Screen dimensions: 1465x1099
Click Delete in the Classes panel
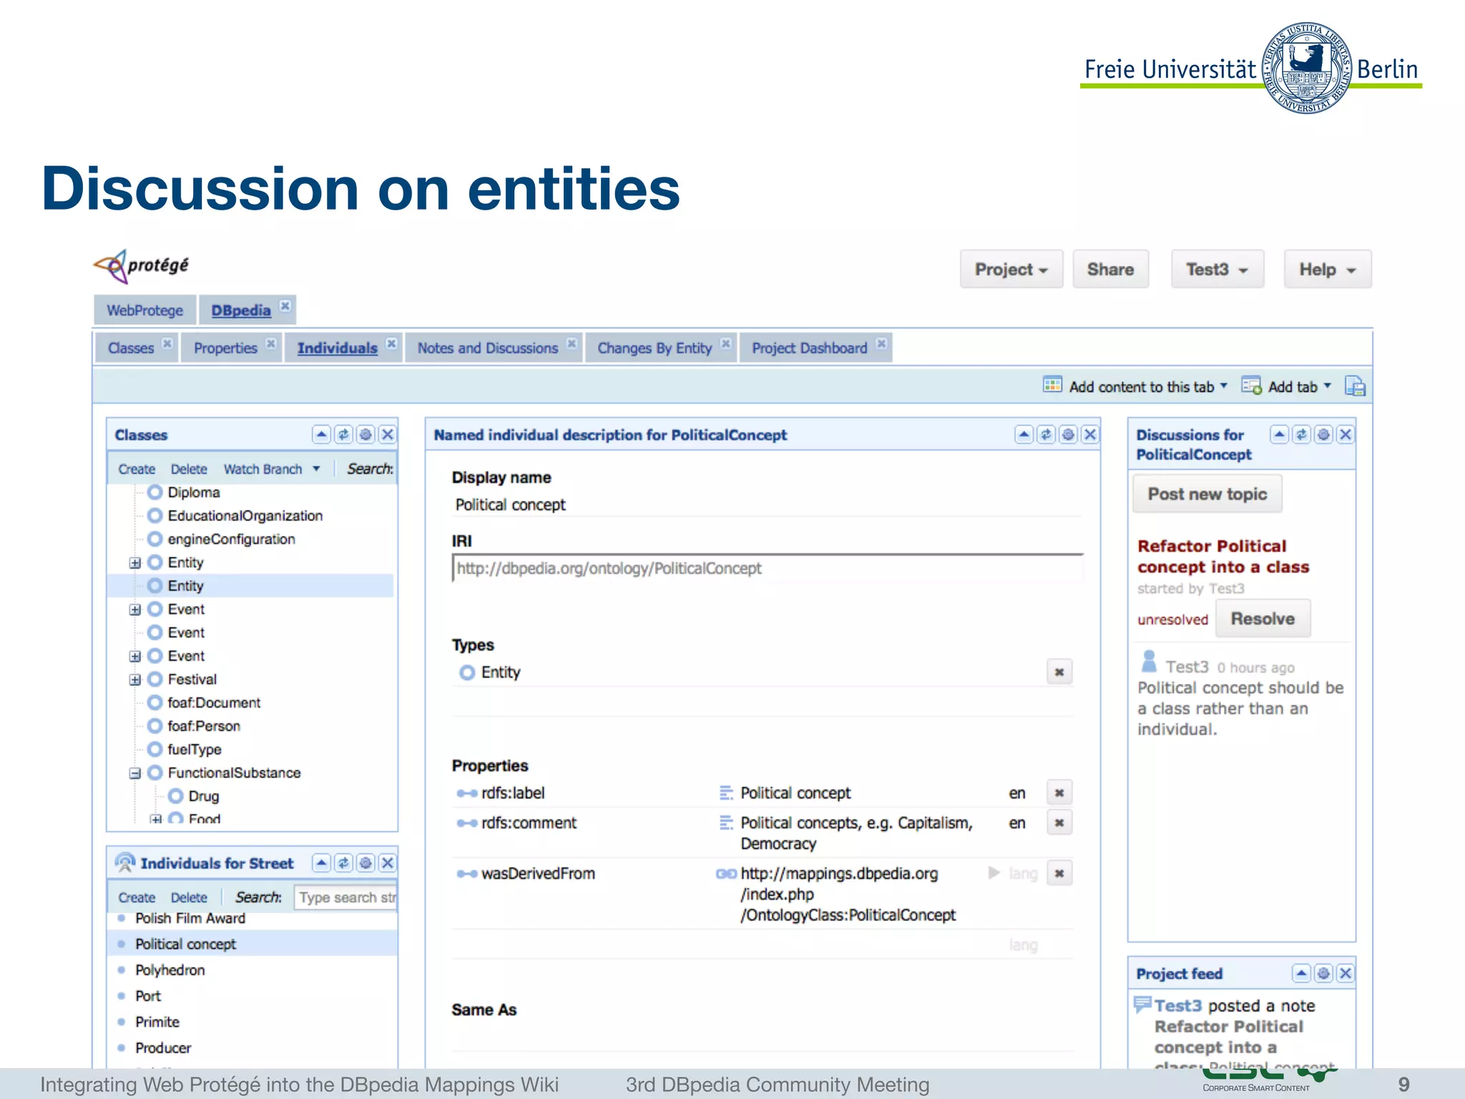coord(189,469)
